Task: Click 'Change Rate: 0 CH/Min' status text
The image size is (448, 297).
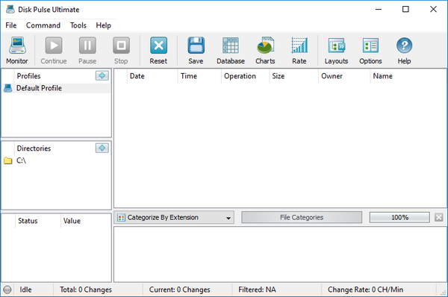Action: [365, 290]
